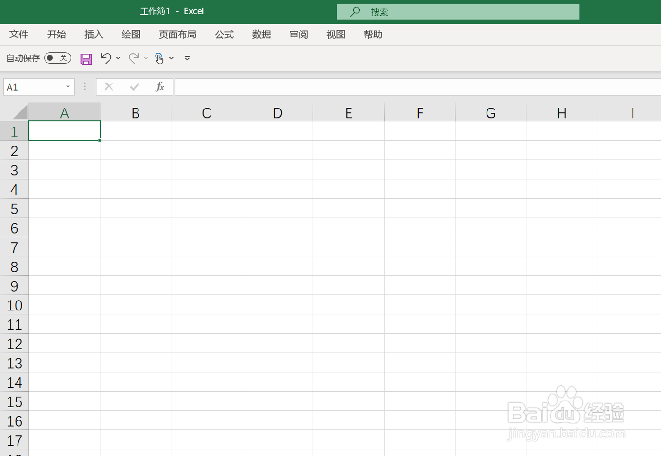Viewport: 661px width, 456px height.
Task: Select cell H8
Action: tap(562, 266)
